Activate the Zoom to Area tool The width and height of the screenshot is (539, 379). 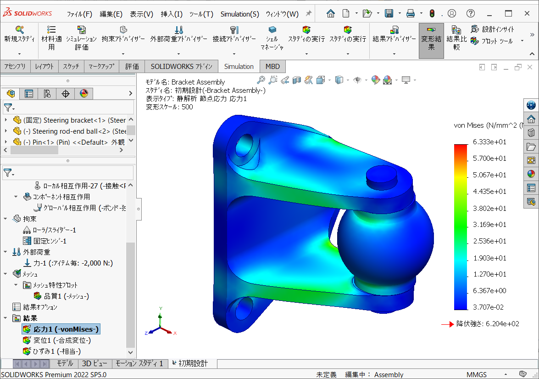(272, 79)
